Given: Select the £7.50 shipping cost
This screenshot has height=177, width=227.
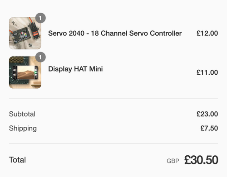Looking at the screenshot, I should (x=209, y=128).
